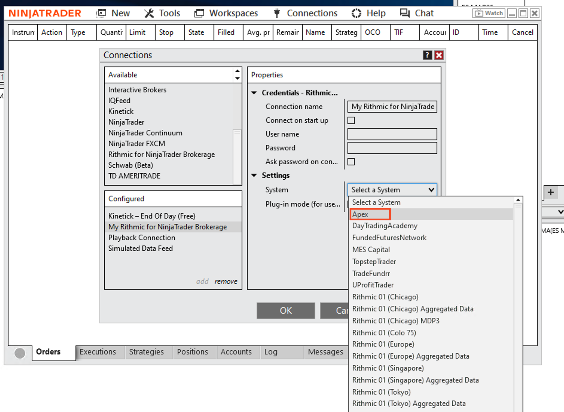Select Apex from the System list
The image size is (564, 412).
coord(360,214)
